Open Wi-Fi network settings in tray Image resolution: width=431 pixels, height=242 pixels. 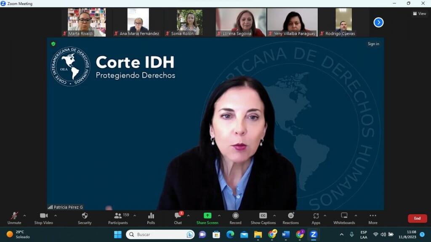(x=375, y=234)
